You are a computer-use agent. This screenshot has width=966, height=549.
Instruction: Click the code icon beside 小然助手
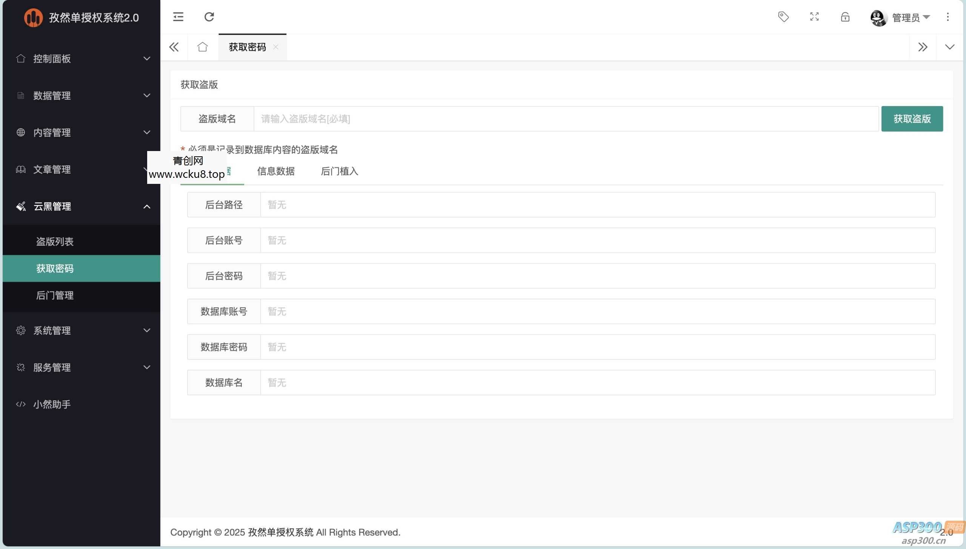coord(21,404)
